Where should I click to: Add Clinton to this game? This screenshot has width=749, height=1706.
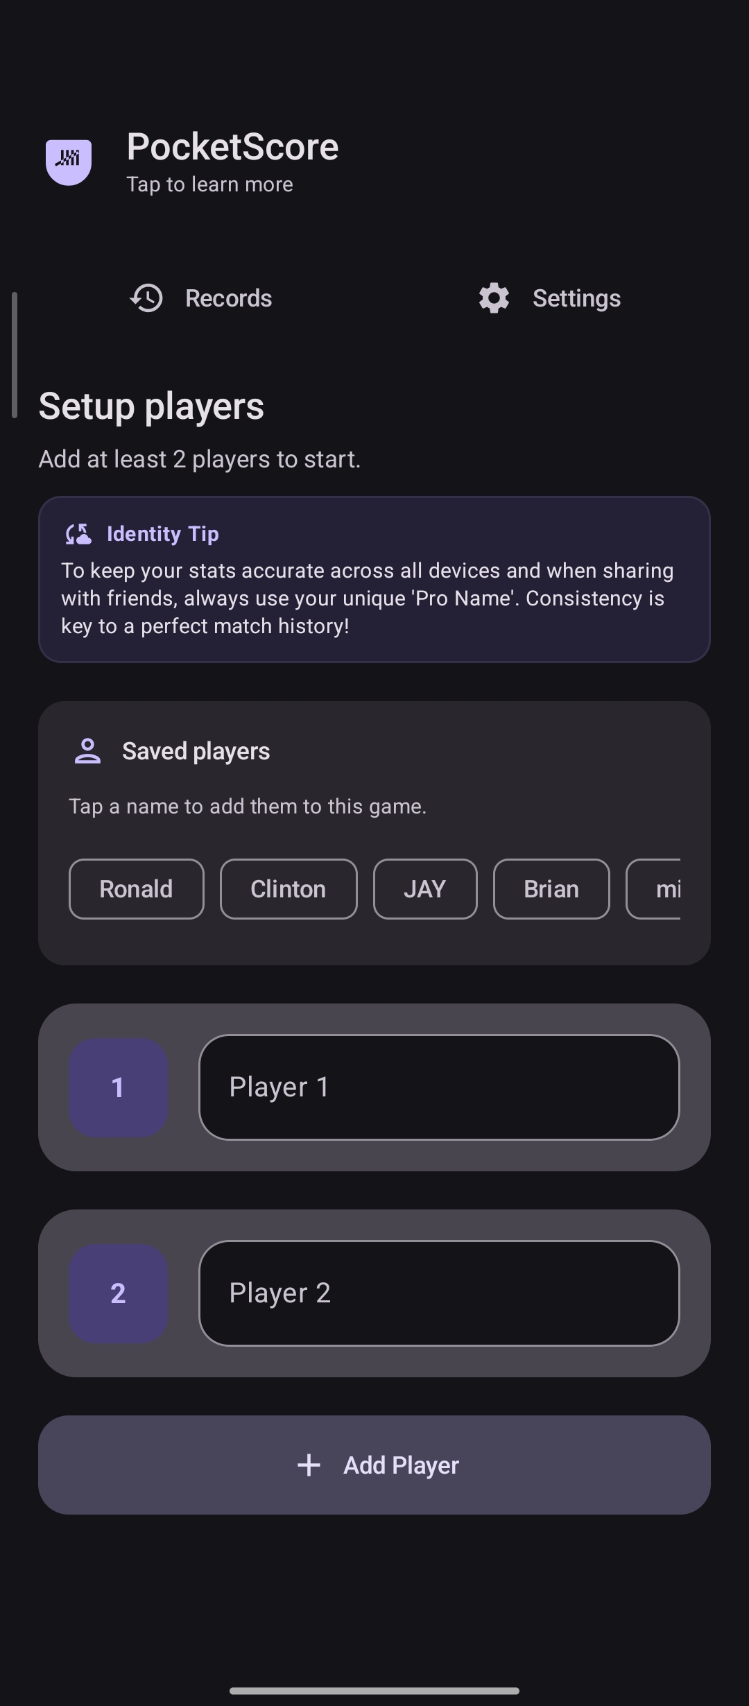[288, 889]
